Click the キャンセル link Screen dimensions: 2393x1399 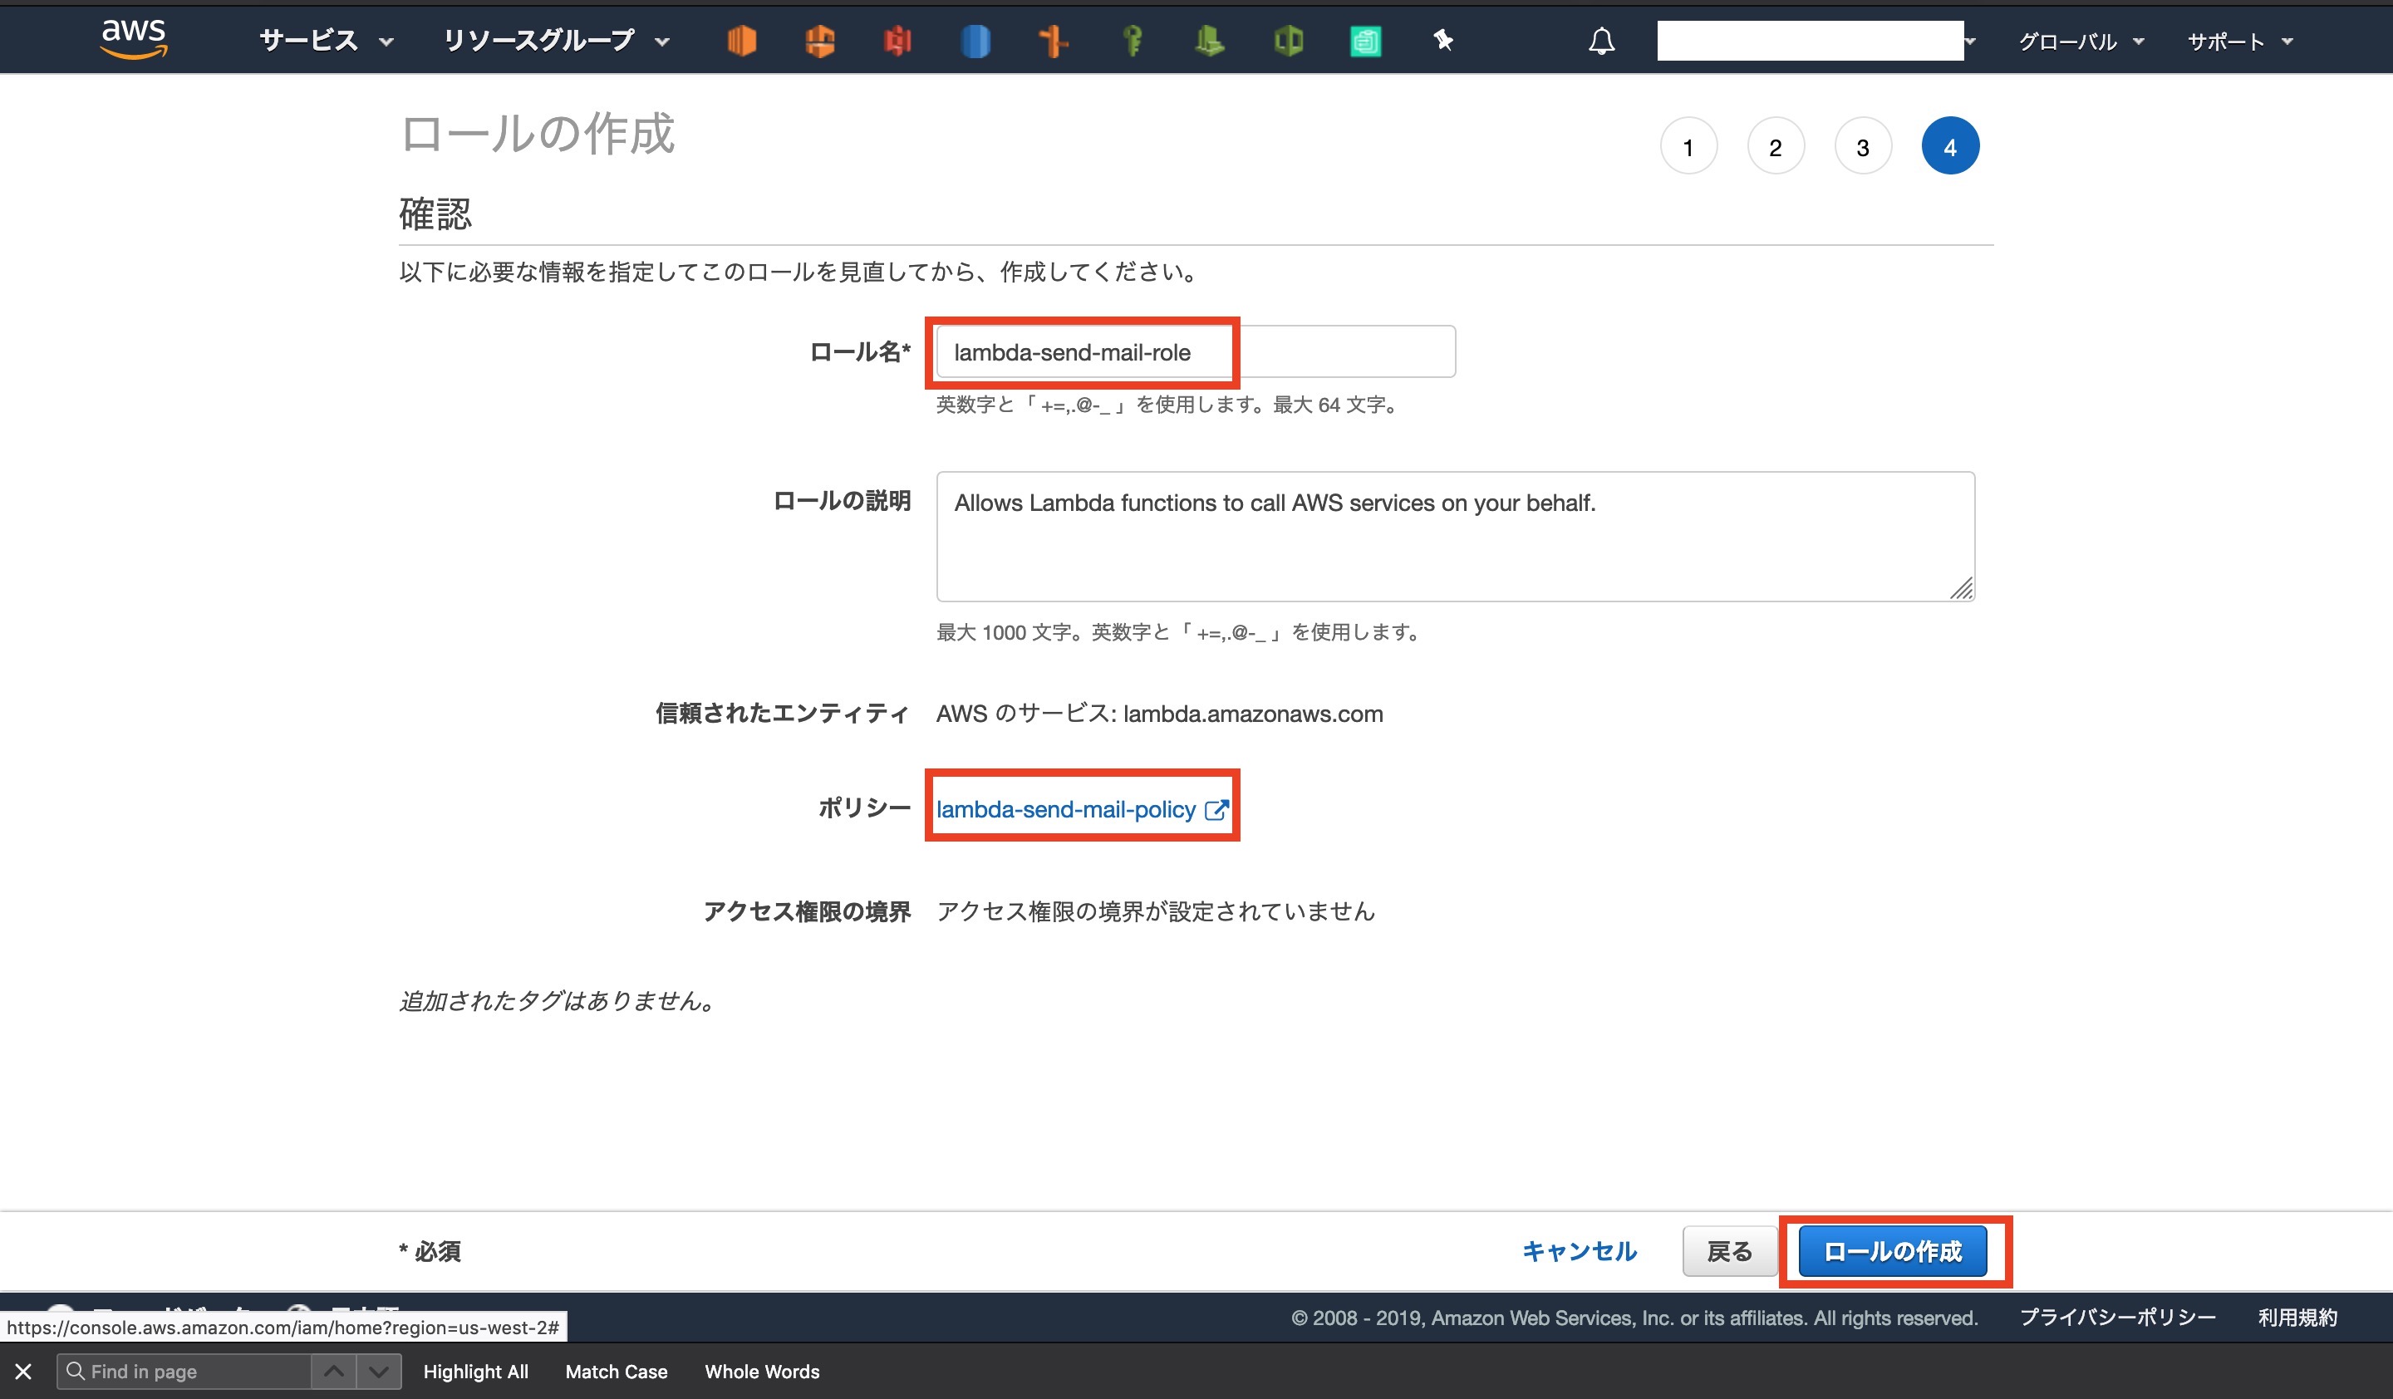pos(1580,1251)
